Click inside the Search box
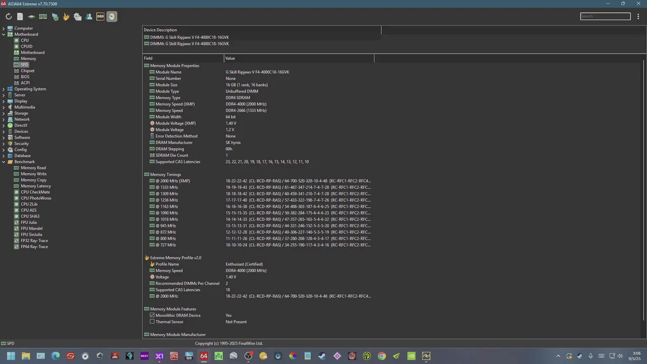The image size is (647, 364). point(606,16)
